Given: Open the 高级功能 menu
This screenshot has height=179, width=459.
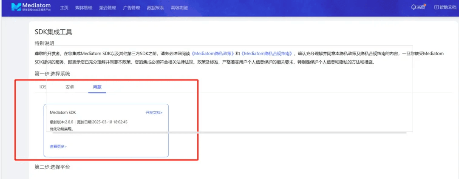Looking at the screenshot, I should coord(178,8).
